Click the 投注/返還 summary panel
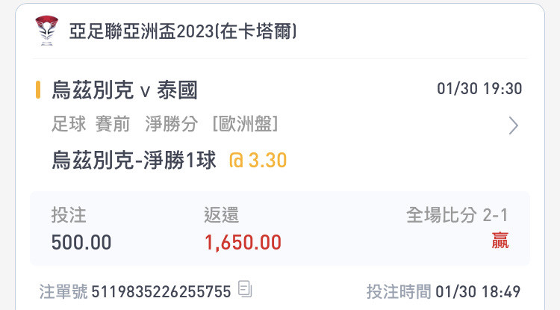The width and height of the screenshot is (560, 310). [x=280, y=229]
